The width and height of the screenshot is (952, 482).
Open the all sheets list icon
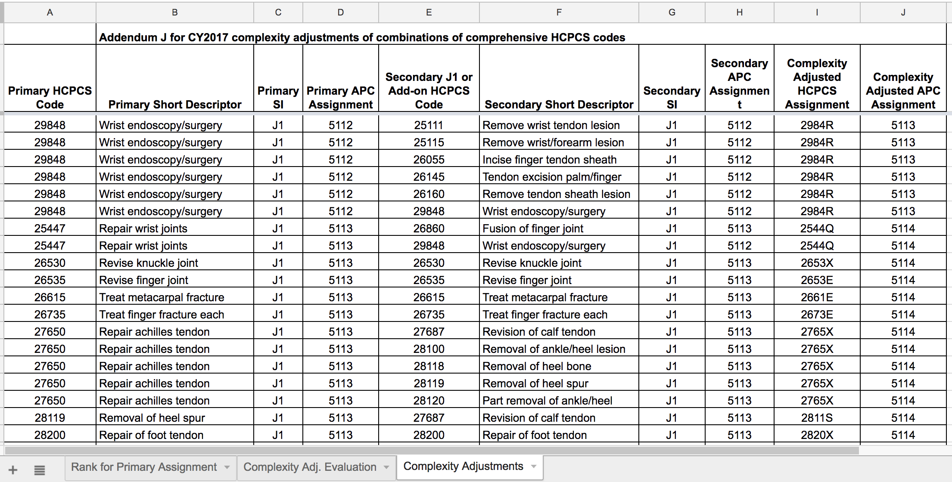coord(40,470)
